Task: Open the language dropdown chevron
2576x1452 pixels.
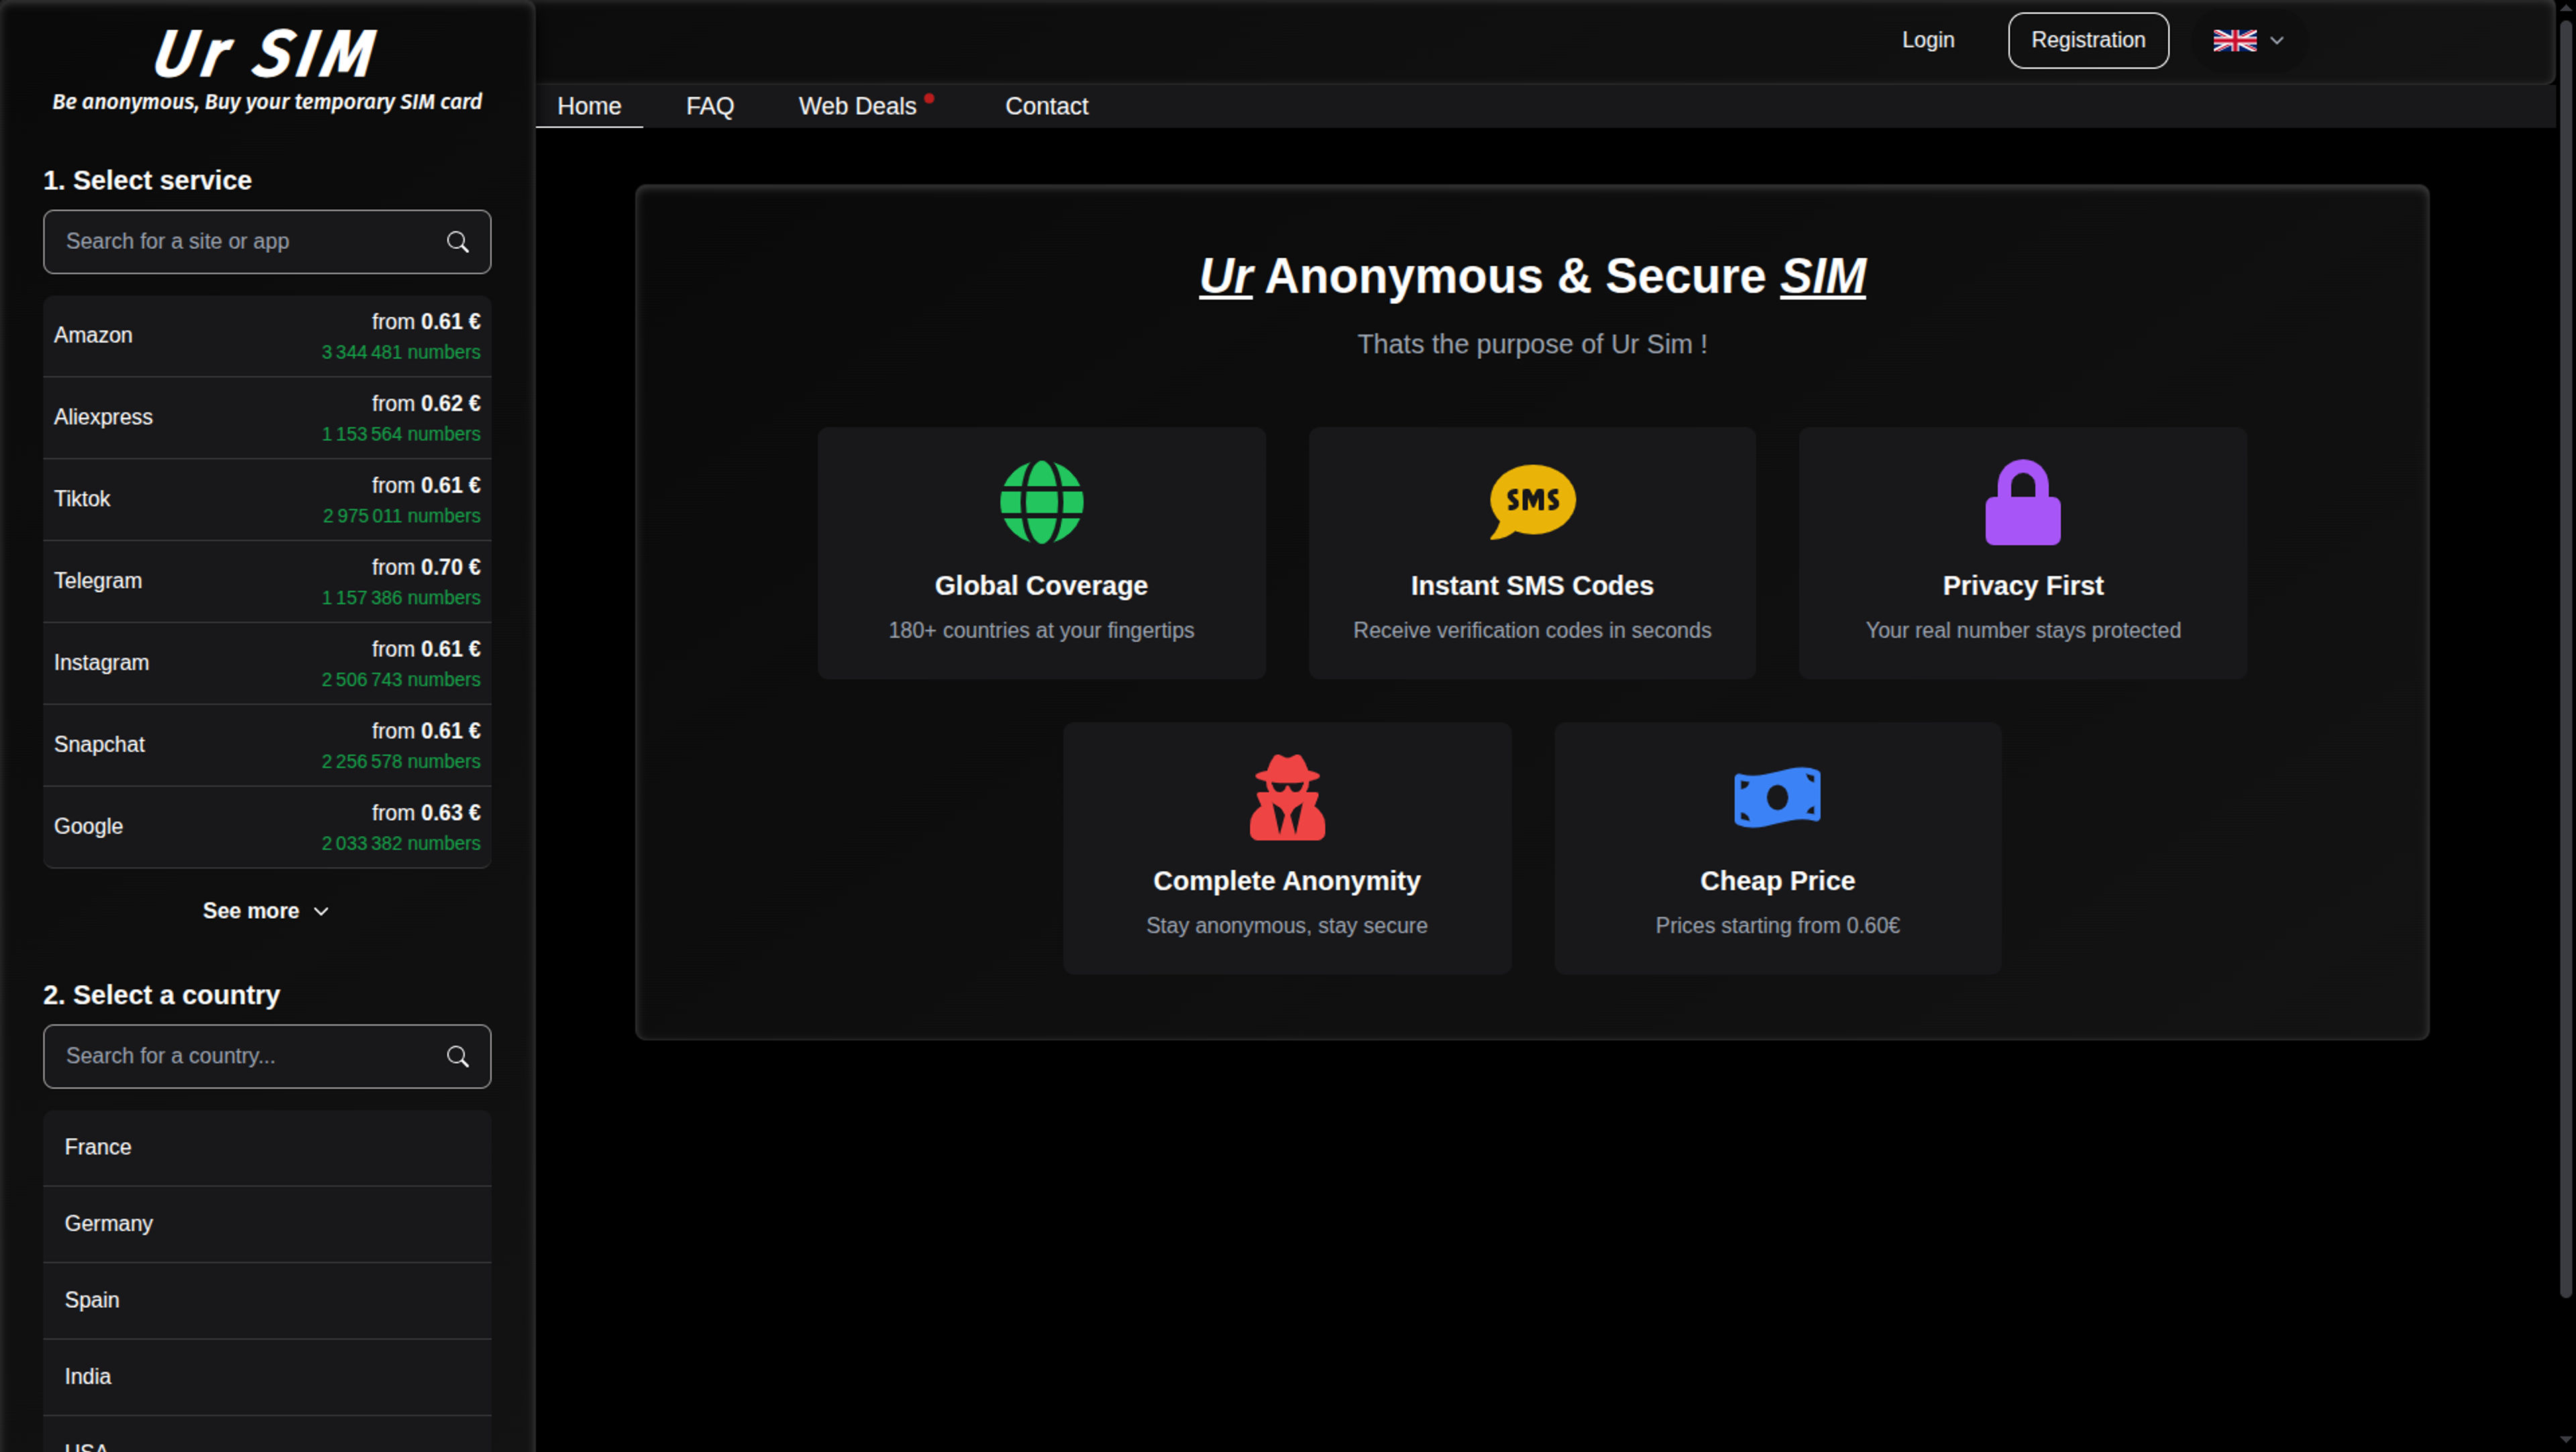Action: [2277, 41]
